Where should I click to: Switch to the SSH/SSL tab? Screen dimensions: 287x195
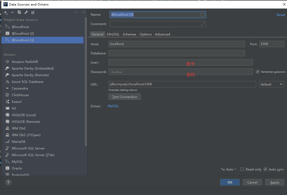coord(113,34)
